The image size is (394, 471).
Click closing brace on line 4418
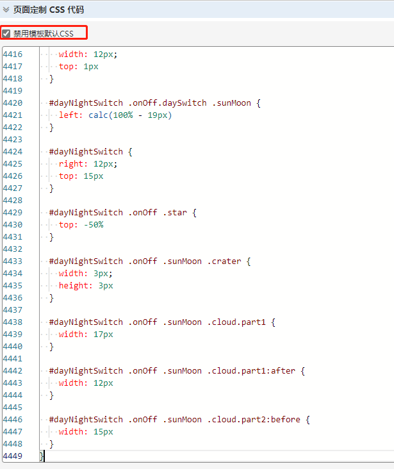[x=51, y=79]
